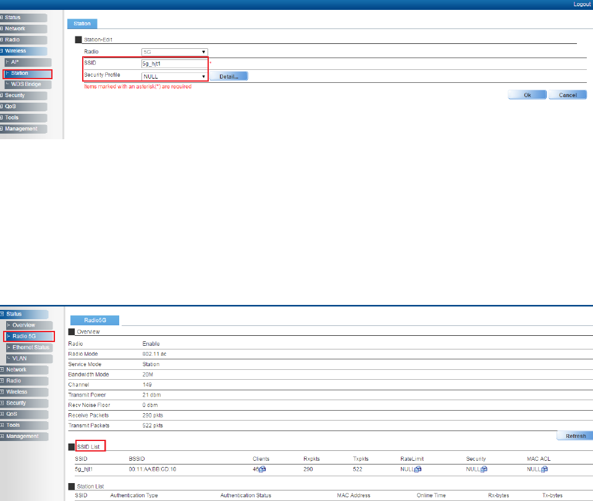Open the Security Profile NULL dropdown
The height and width of the screenshot is (501, 593).
[x=174, y=77]
